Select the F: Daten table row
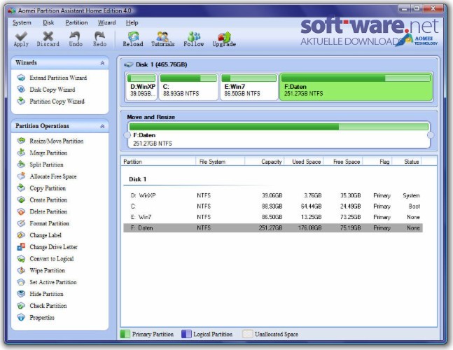 pos(273,227)
